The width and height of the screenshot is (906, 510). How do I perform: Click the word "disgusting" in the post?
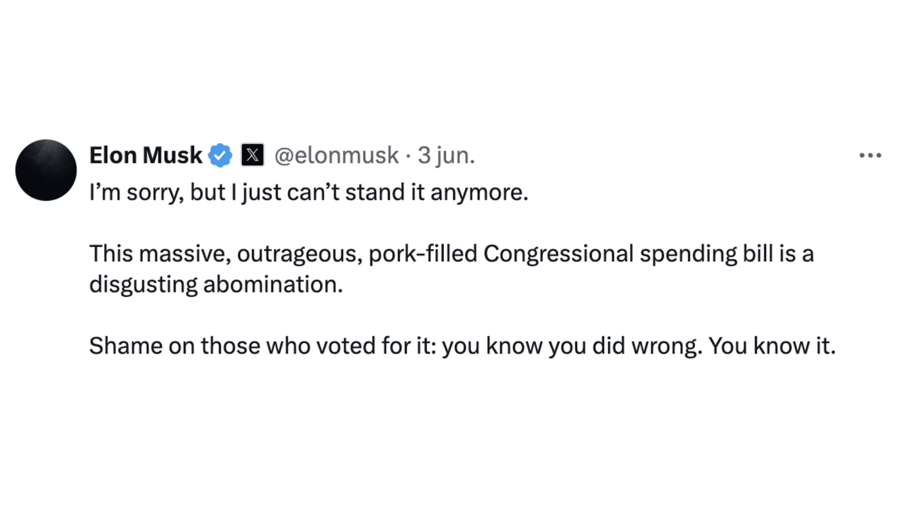143,284
